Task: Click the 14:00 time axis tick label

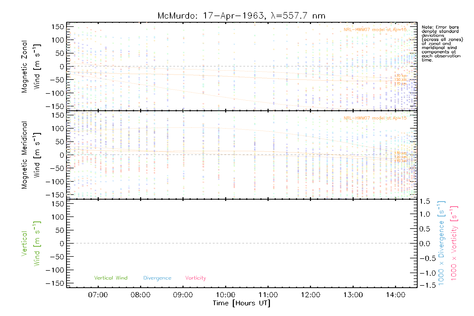Action: 395,295
